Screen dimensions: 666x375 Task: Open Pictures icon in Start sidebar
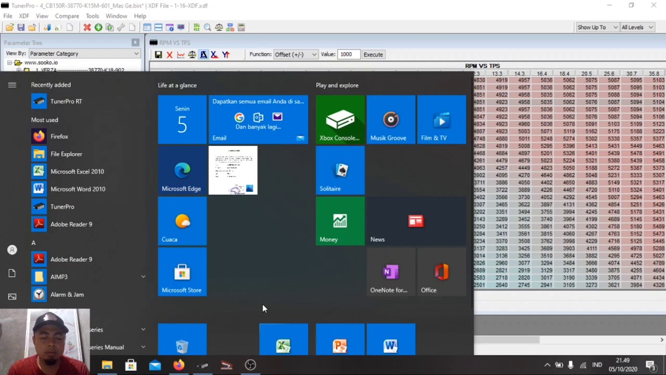coord(12,297)
